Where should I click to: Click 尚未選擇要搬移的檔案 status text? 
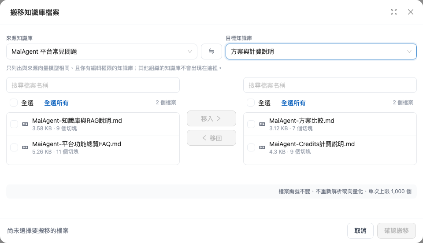(38, 231)
